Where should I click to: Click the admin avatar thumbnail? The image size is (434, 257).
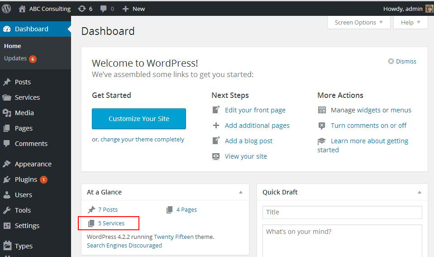tap(429, 9)
